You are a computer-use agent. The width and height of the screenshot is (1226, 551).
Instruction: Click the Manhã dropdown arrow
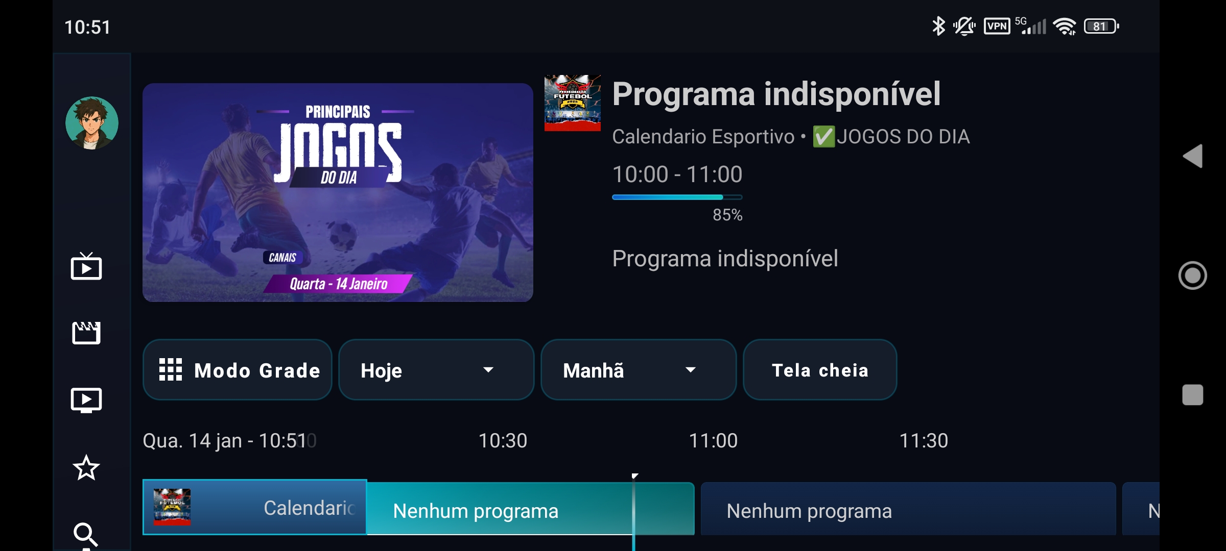coord(691,370)
